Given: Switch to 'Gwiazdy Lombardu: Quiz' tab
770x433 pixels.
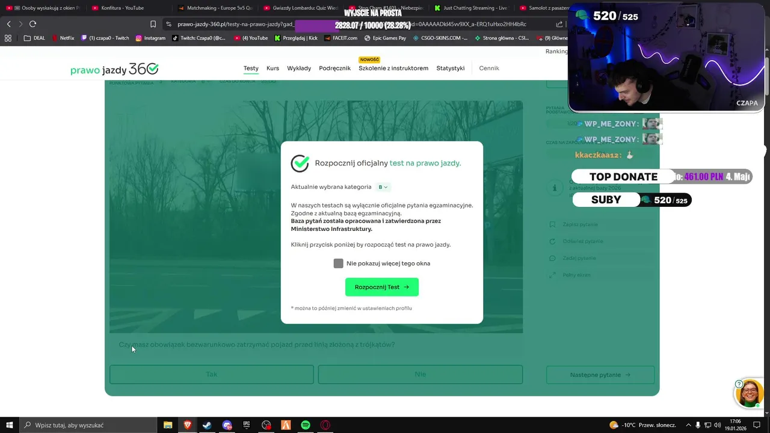Looking at the screenshot, I should click(301, 8).
